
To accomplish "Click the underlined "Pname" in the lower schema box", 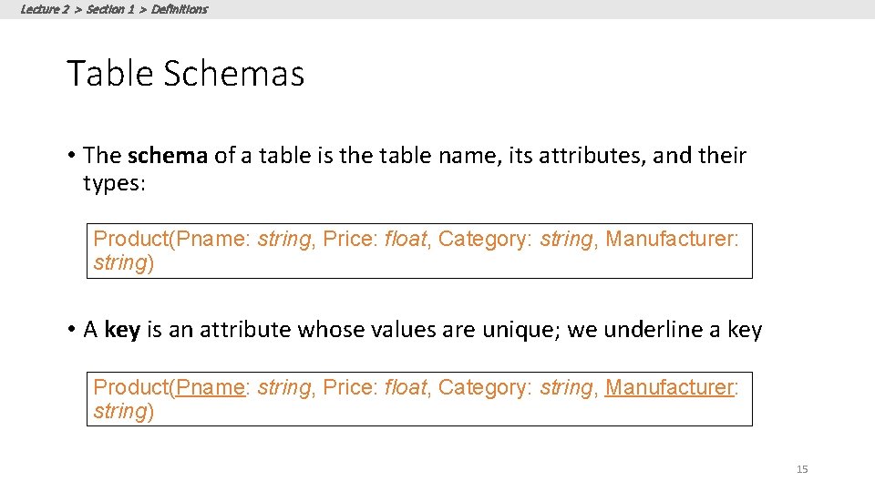I will click(x=211, y=388).
